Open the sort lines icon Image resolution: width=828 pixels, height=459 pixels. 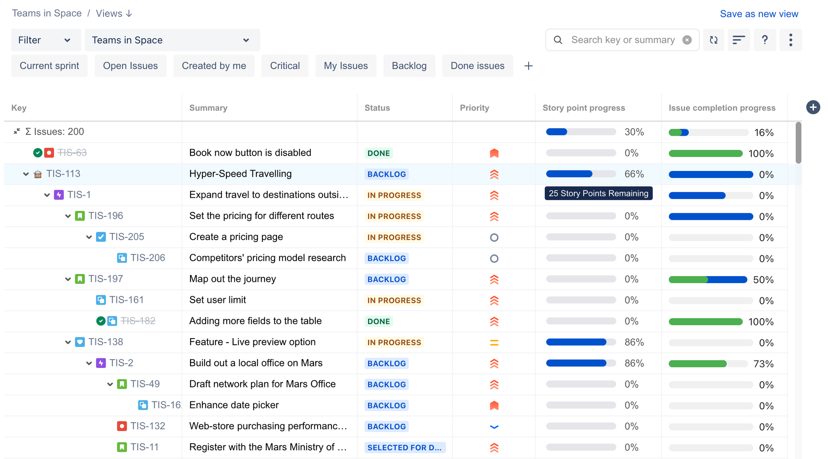[739, 40]
